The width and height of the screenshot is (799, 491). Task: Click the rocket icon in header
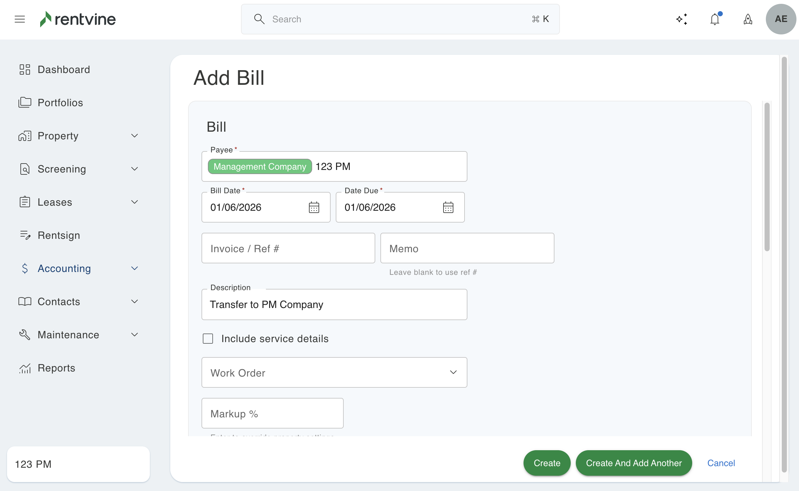click(748, 19)
